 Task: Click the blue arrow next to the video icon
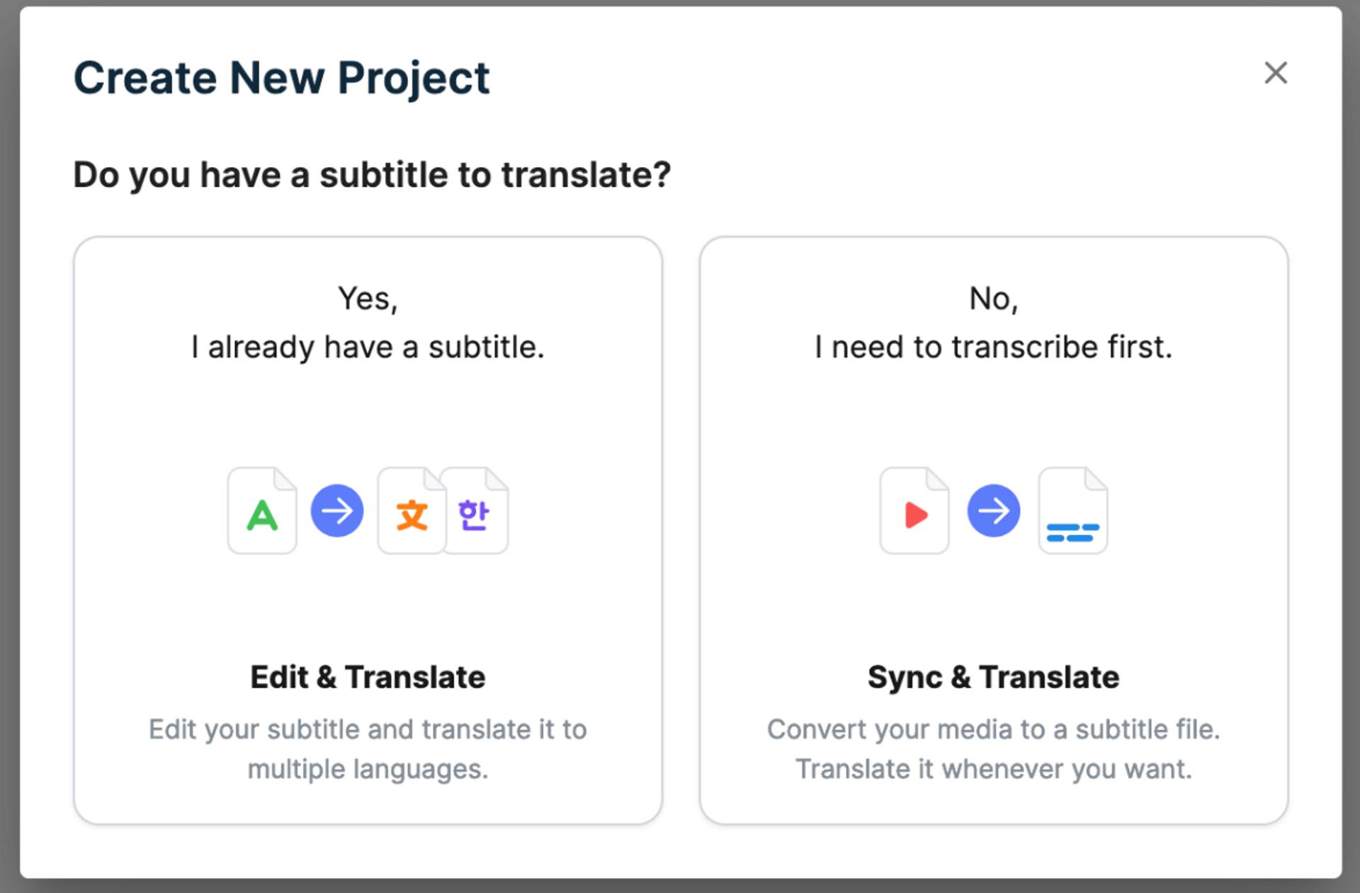pyautogui.click(x=994, y=511)
